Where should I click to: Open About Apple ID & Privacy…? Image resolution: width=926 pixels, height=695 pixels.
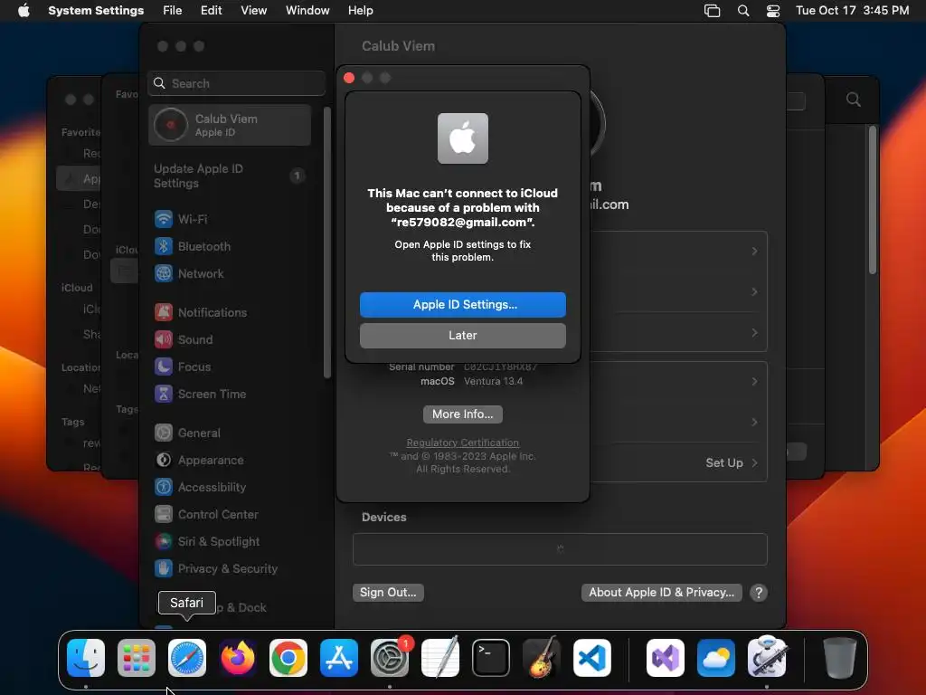pyautogui.click(x=661, y=592)
